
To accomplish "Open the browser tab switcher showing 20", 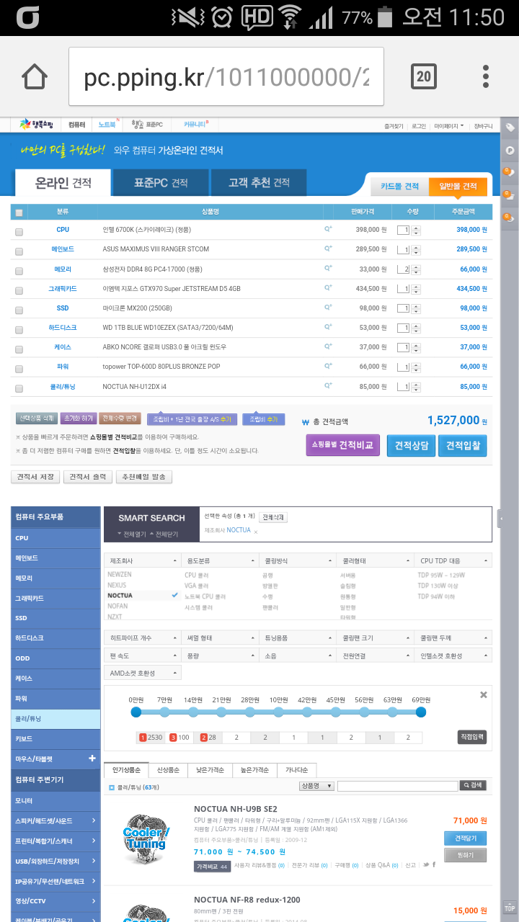I will point(424,76).
